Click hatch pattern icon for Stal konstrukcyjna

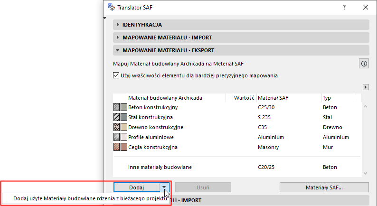(117, 117)
